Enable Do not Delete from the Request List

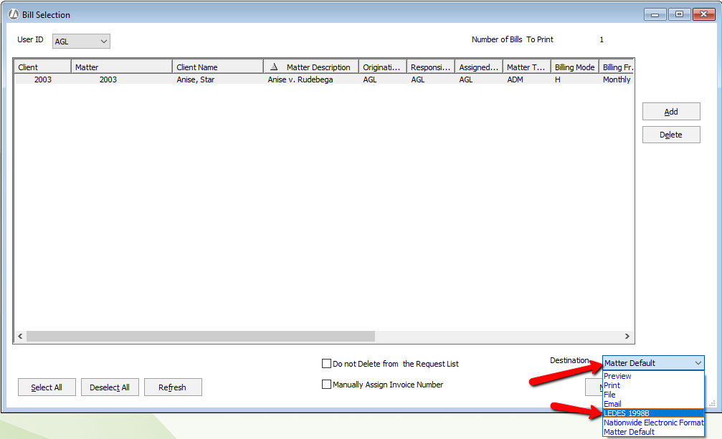tap(326, 364)
